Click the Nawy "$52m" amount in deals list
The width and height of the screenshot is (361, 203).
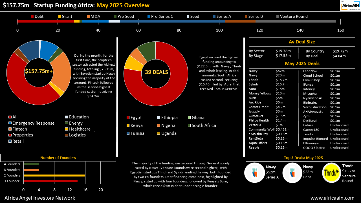coord(280,71)
